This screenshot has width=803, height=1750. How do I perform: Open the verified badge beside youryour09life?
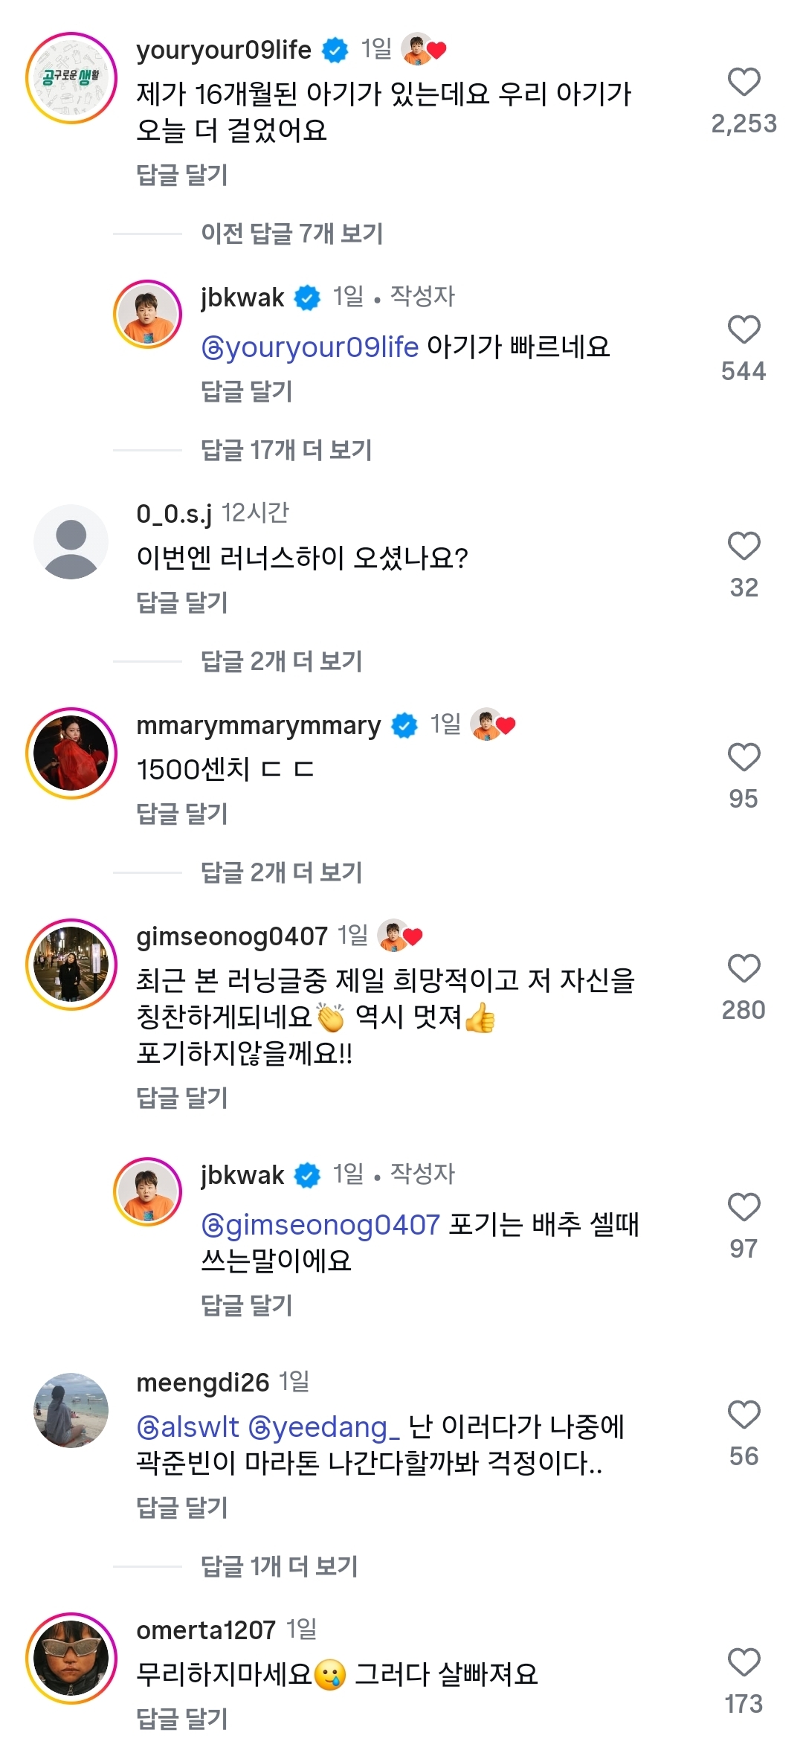(335, 51)
